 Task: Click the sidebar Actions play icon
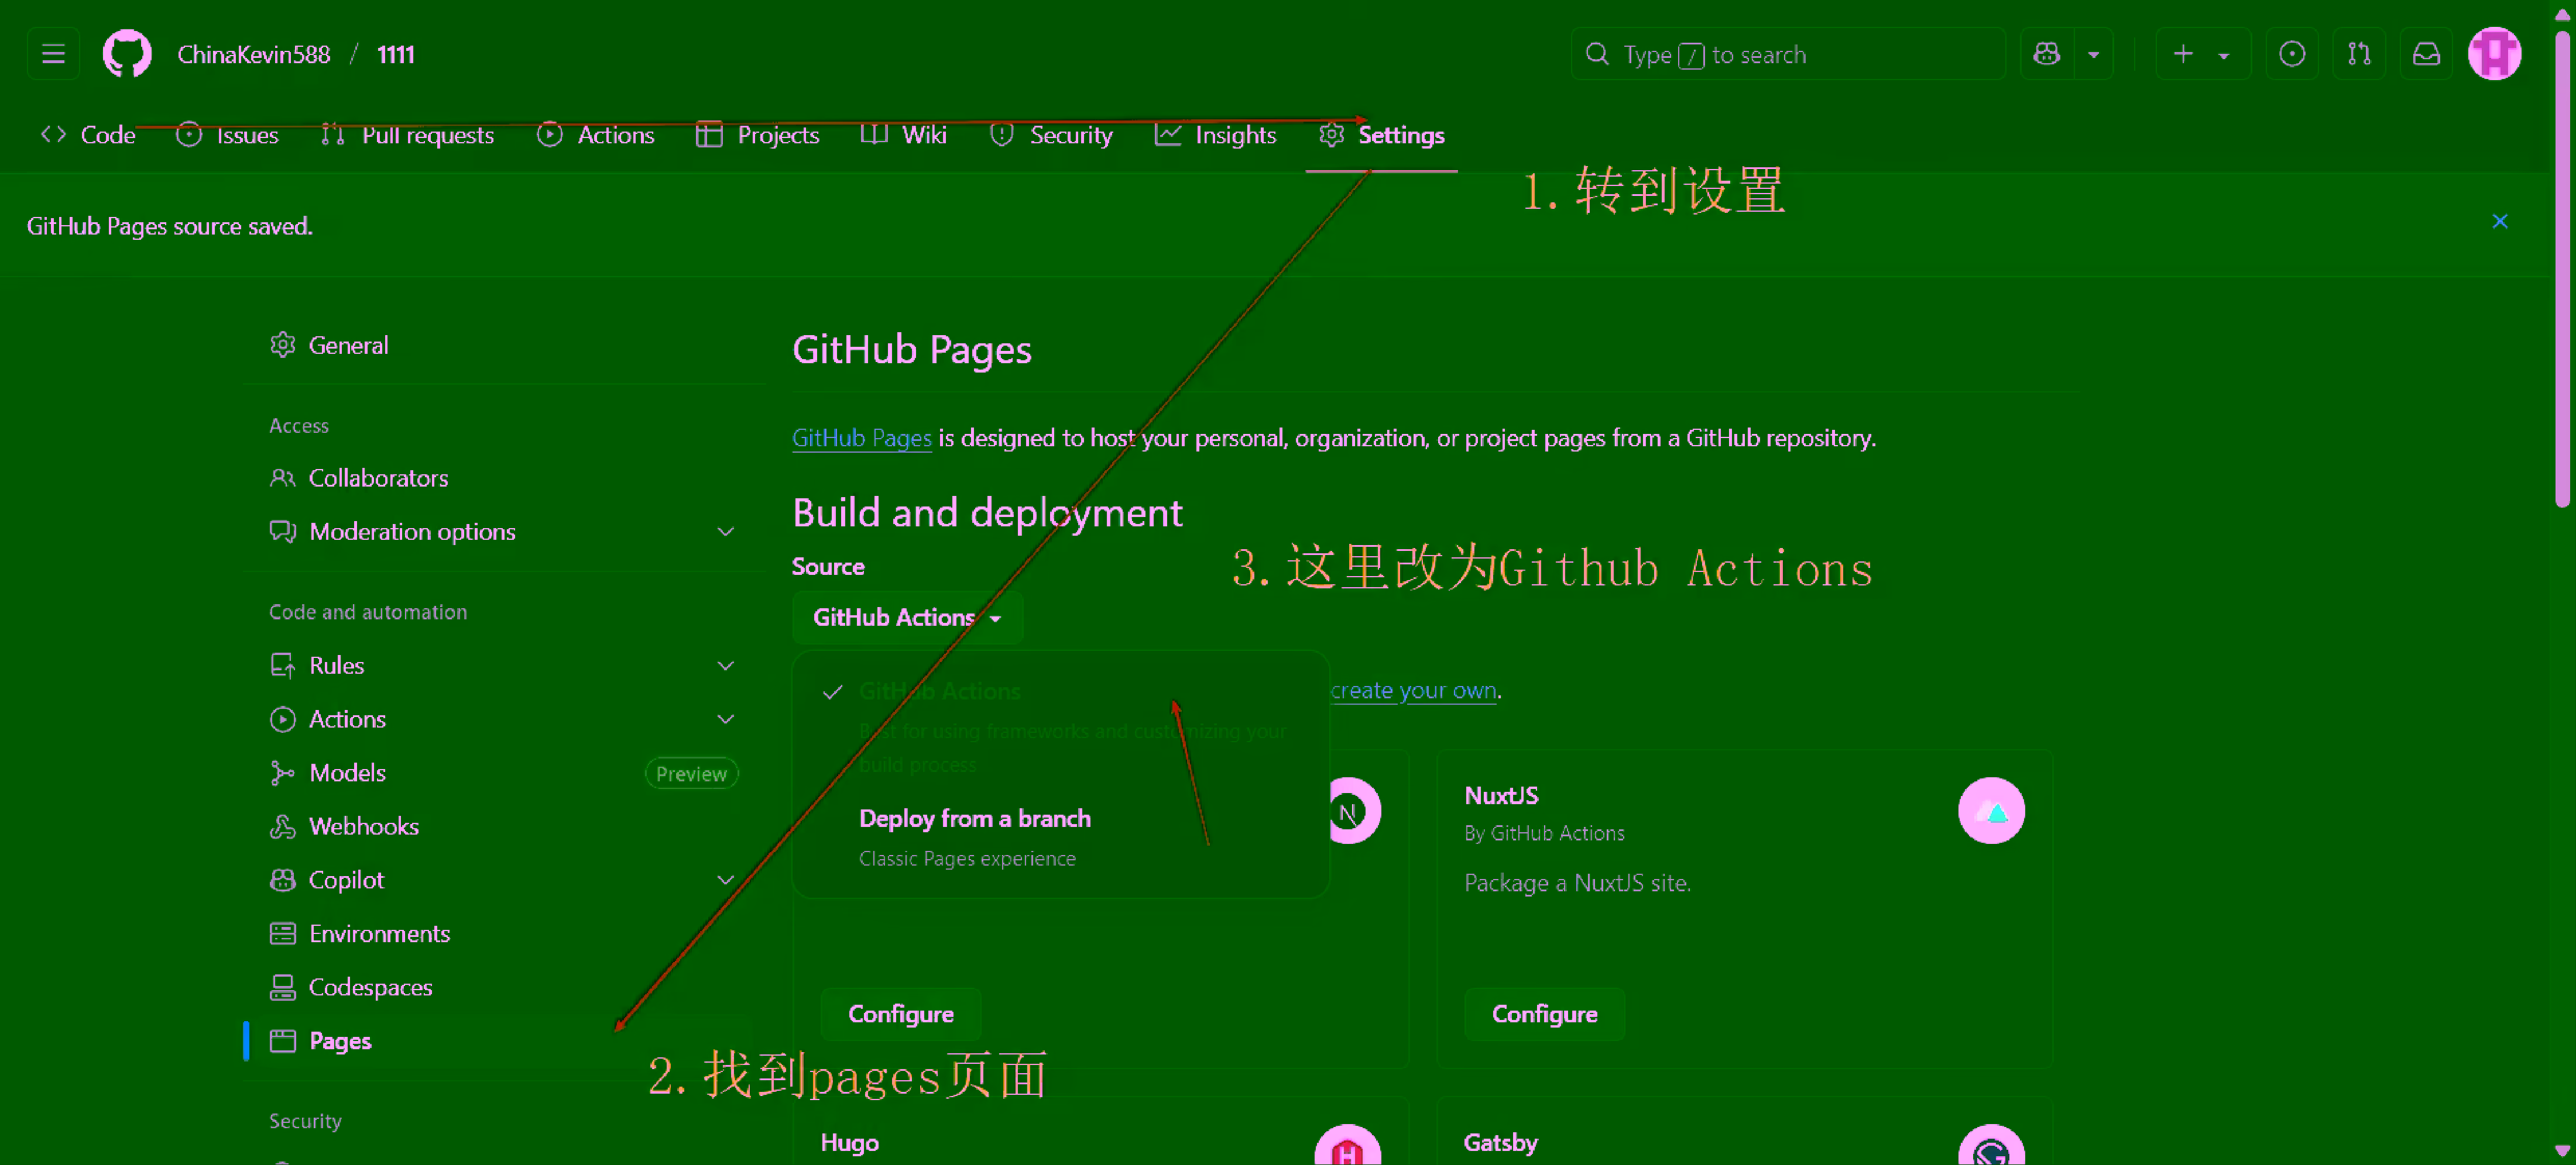click(x=283, y=719)
